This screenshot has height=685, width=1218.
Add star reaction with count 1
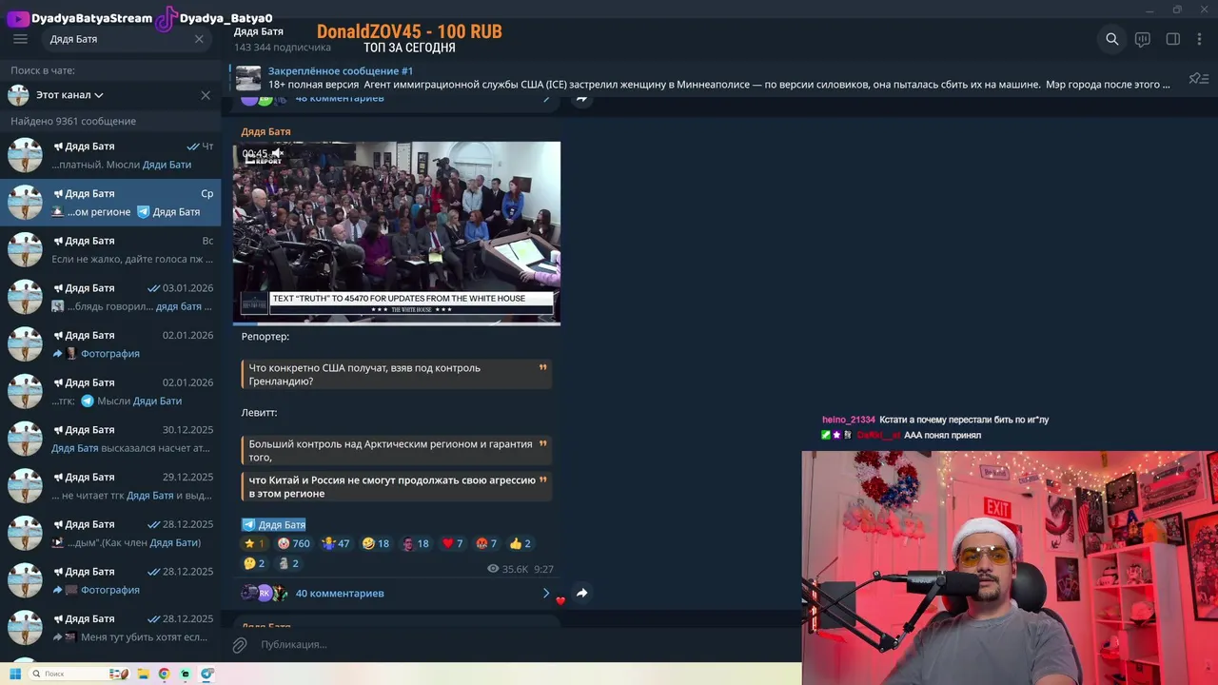[254, 543]
